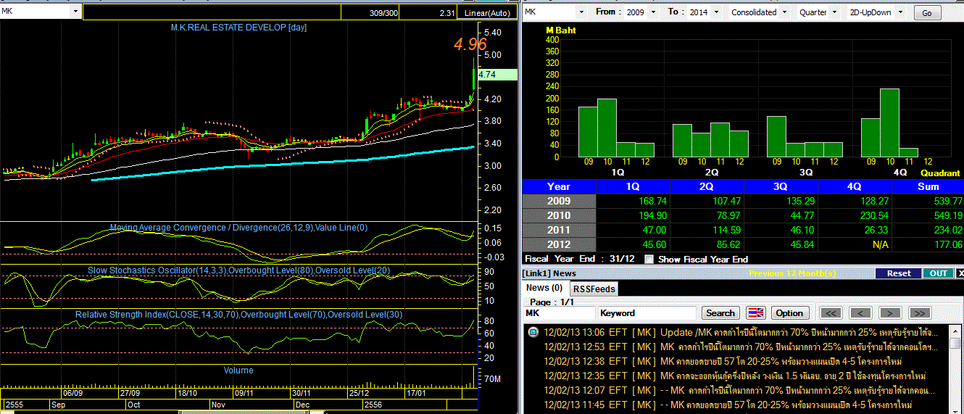
Task: Click the Option button in news panel
Action: 789,313
